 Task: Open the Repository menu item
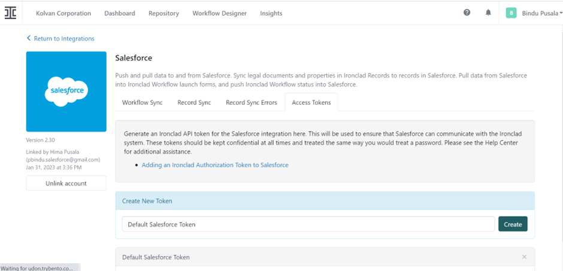(164, 13)
